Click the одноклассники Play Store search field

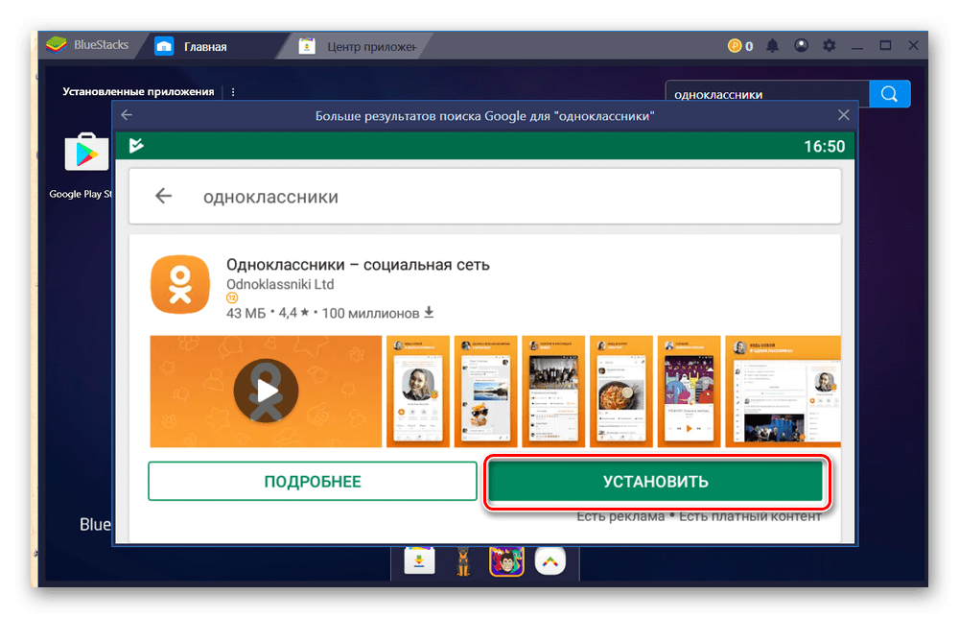point(499,197)
